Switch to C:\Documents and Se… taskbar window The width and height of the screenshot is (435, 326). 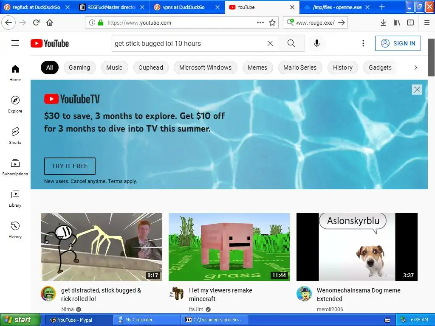215,320
